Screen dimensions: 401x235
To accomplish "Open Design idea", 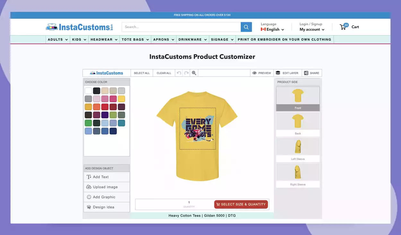I will tap(107, 207).
